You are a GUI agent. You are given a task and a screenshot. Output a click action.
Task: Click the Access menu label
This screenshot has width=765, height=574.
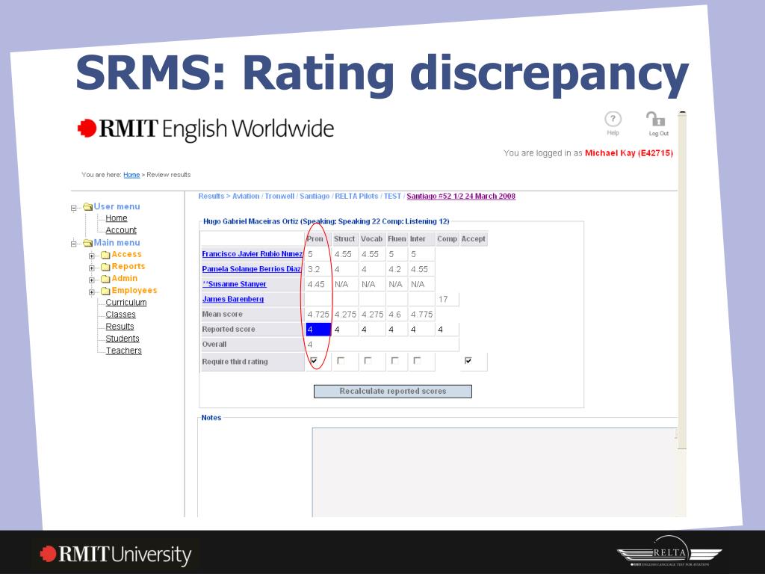[x=126, y=254]
